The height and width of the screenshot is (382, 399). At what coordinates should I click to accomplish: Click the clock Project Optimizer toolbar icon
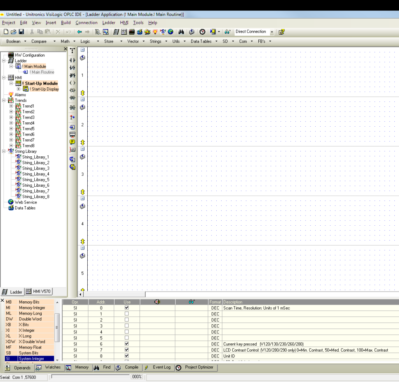point(202,32)
